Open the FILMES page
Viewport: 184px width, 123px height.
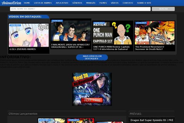(x=103, y=3)
